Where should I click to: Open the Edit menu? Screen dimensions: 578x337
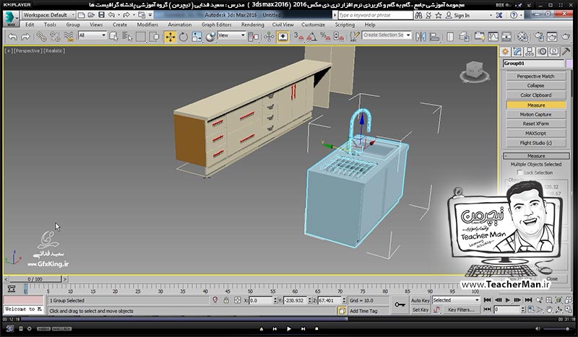click(30, 25)
